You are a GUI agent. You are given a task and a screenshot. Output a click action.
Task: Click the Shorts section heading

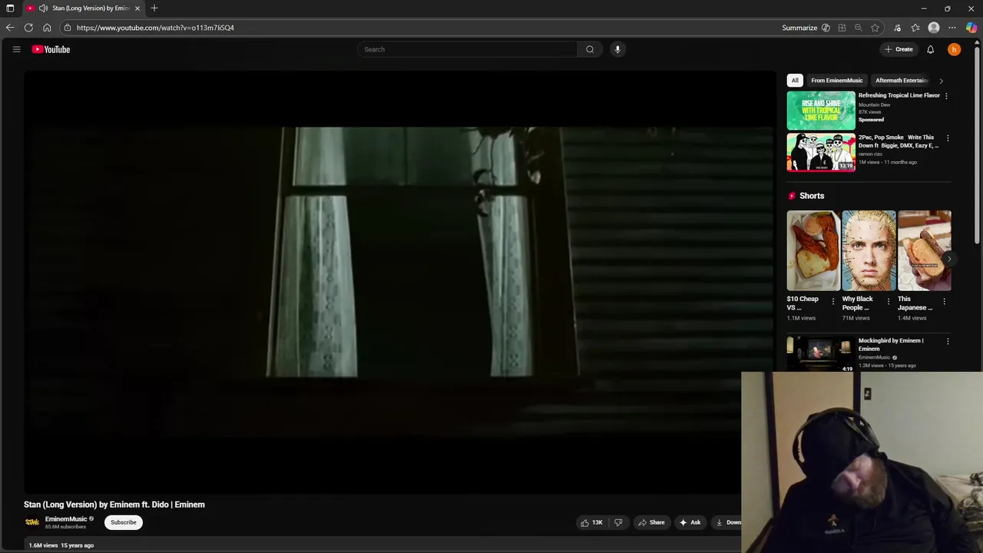[812, 196]
